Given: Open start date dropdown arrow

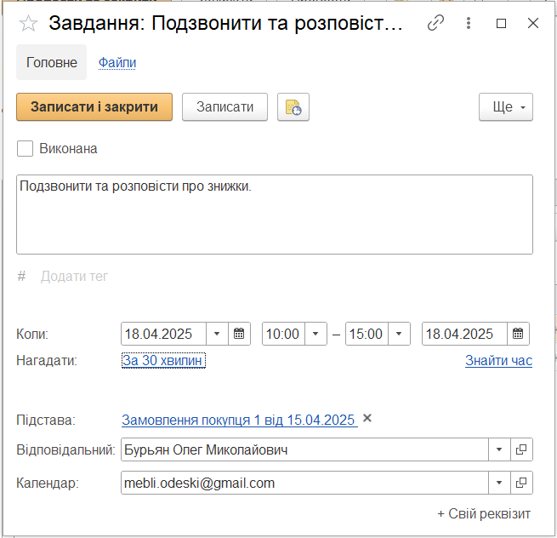Looking at the screenshot, I should click(x=217, y=334).
